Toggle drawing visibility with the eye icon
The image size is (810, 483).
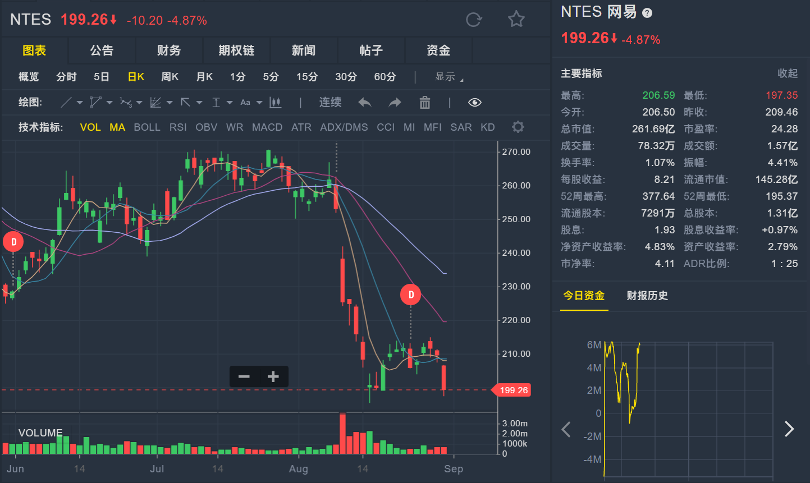pos(475,103)
